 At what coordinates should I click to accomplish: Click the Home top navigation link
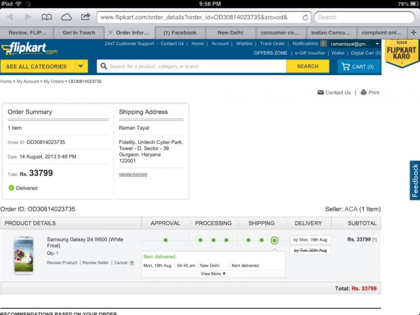point(198,44)
